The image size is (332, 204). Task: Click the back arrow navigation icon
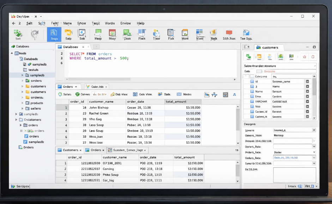[14, 23]
